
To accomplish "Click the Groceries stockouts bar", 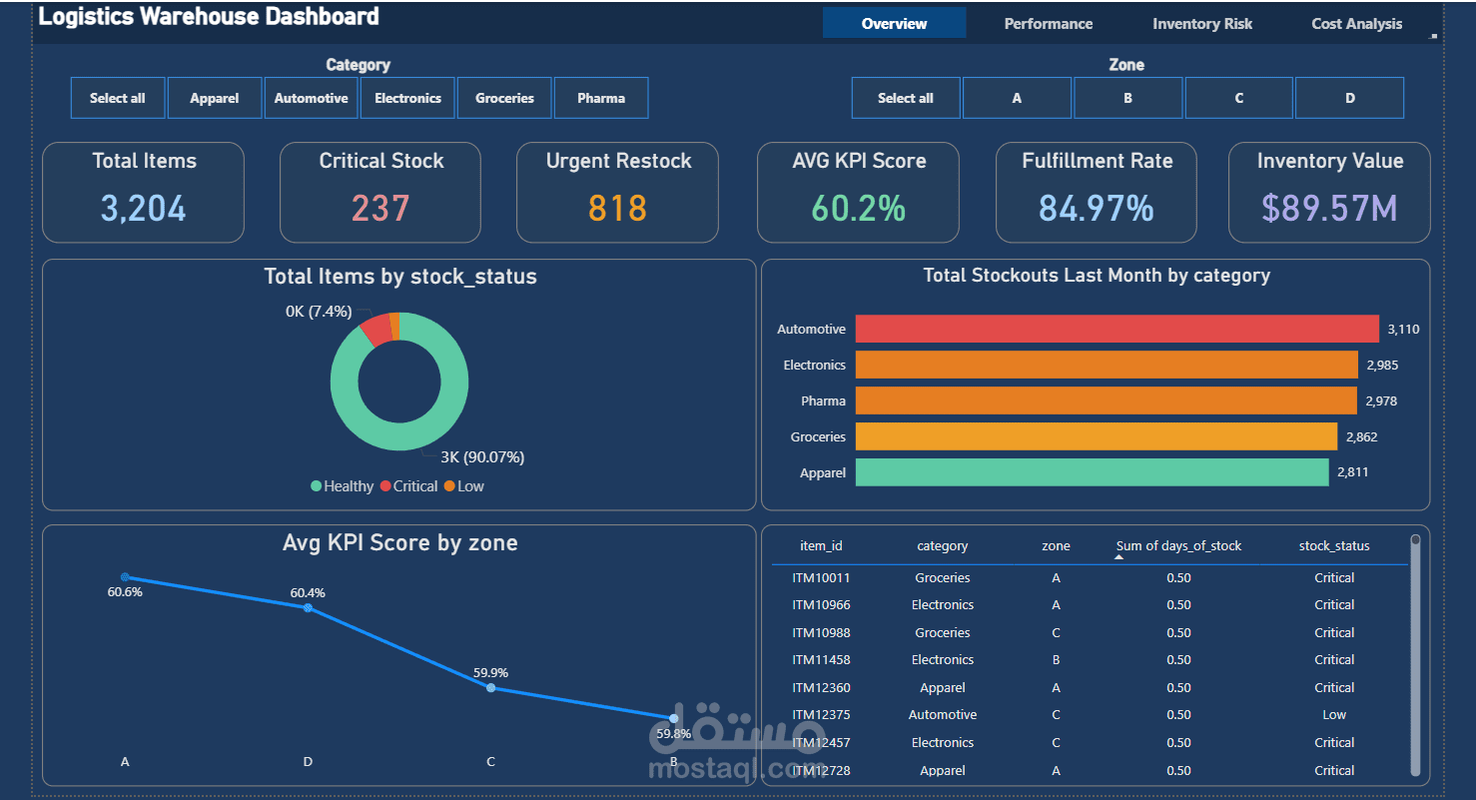I will coord(1097,436).
